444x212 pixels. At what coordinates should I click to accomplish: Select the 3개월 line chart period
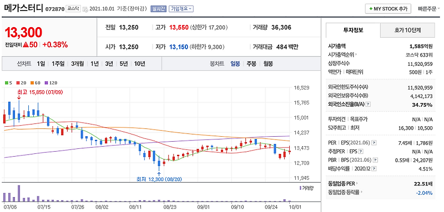(x=78, y=64)
